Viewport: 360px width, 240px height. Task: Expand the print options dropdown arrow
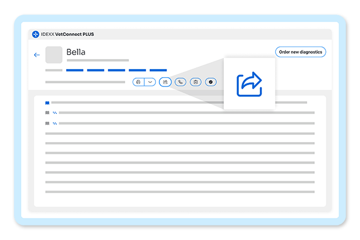(150, 82)
